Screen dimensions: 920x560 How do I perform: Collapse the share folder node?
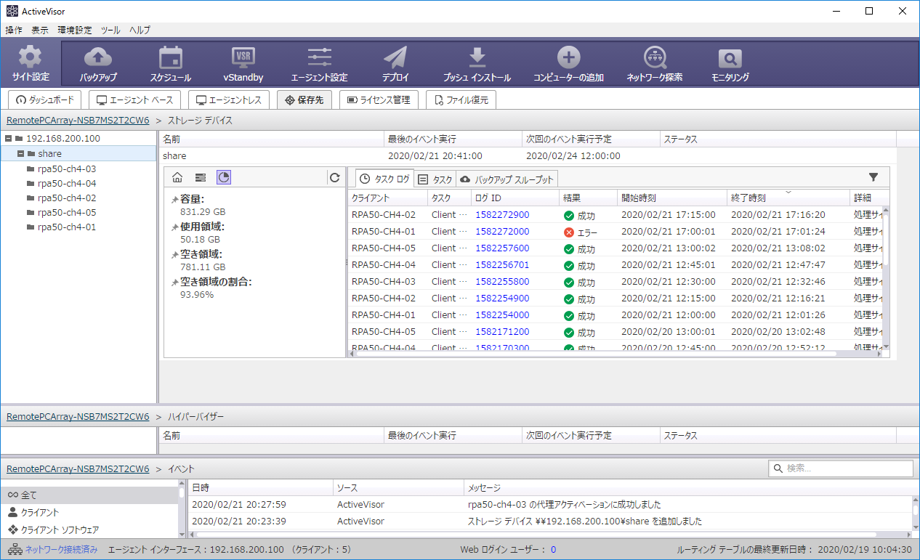(x=20, y=153)
